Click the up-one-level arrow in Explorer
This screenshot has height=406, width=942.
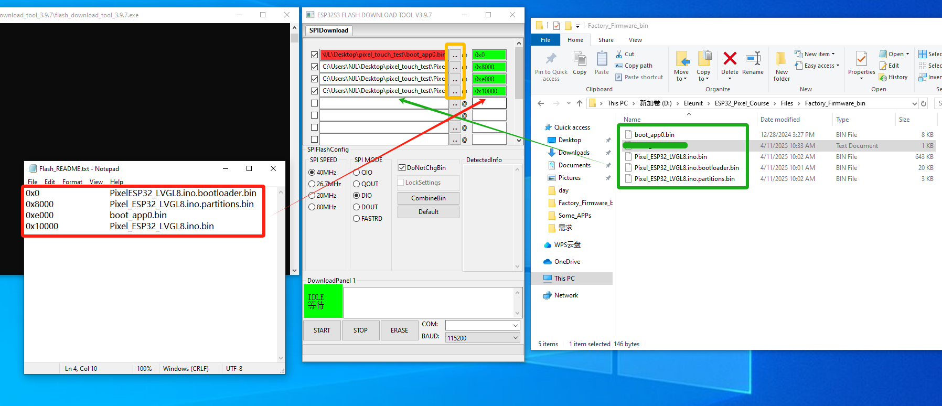[580, 103]
